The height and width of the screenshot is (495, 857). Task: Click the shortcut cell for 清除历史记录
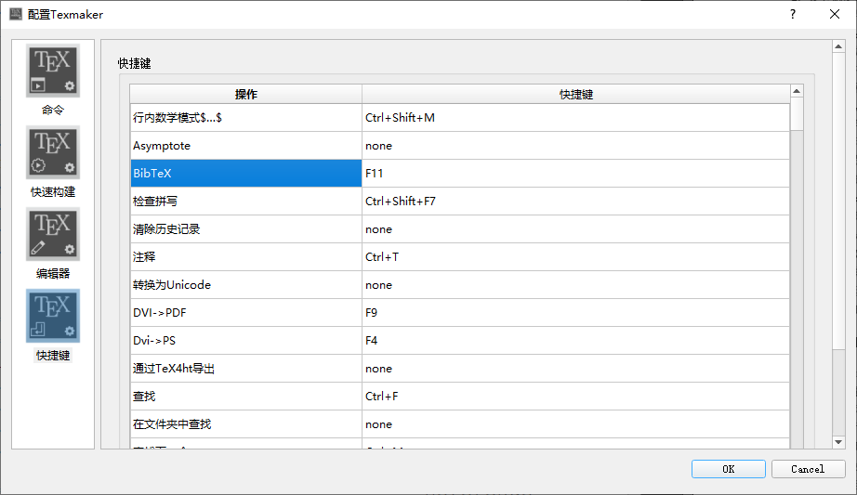[x=576, y=228]
